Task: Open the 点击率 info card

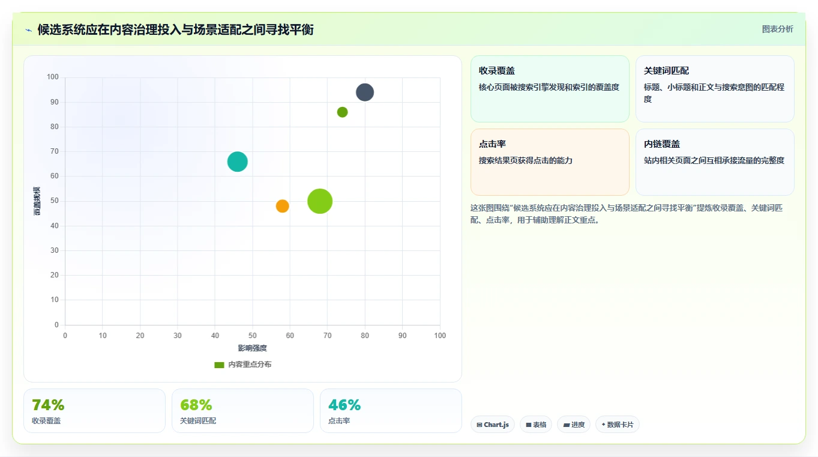Action: tap(550, 162)
